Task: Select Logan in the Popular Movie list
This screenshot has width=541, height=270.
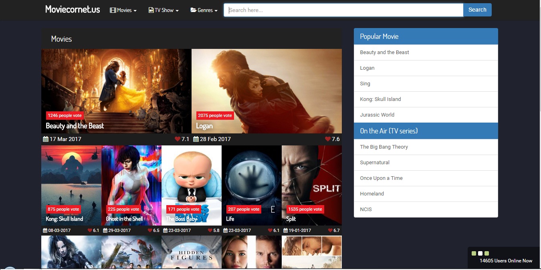Action: tap(426, 68)
